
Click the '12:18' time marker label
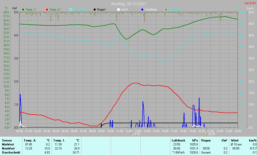pyautogui.click(x=136, y=134)
